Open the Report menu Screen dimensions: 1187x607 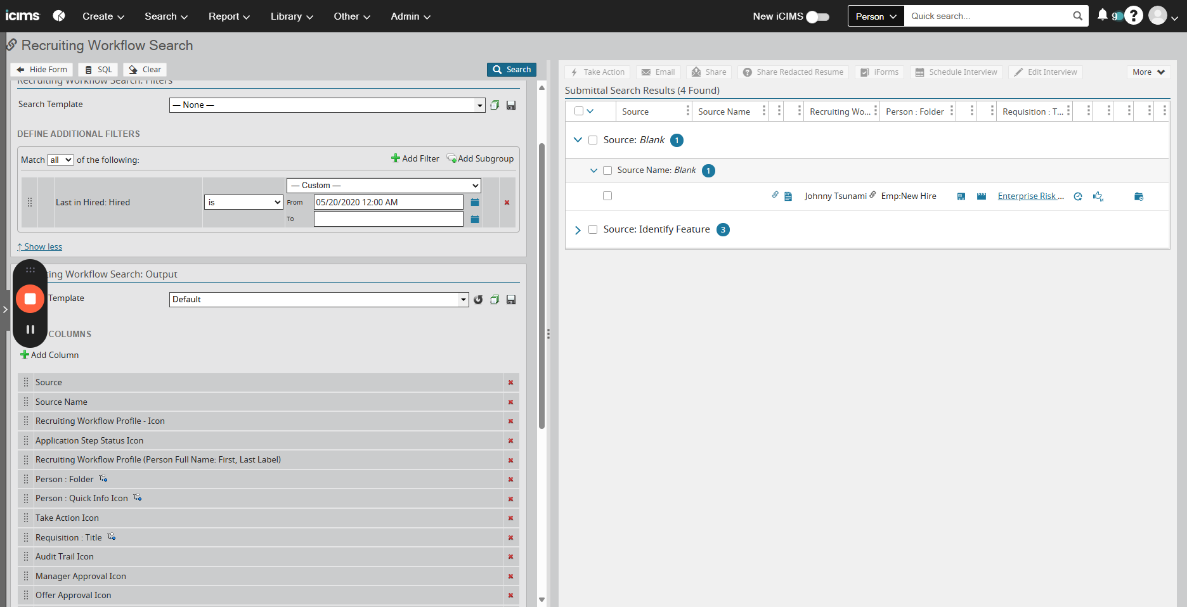tap(229, 16)
